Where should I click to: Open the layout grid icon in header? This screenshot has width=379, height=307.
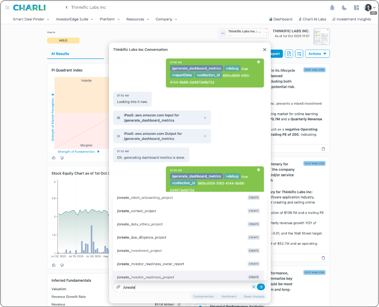[x=356, y=8]
